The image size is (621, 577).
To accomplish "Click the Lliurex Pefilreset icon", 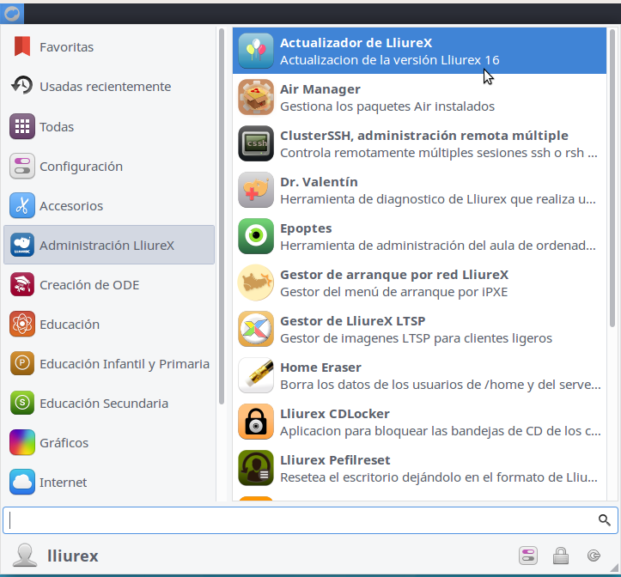I will tap(255, 468).
